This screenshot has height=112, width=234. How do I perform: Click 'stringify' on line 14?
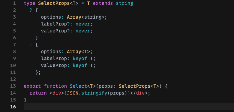point(94,93)
